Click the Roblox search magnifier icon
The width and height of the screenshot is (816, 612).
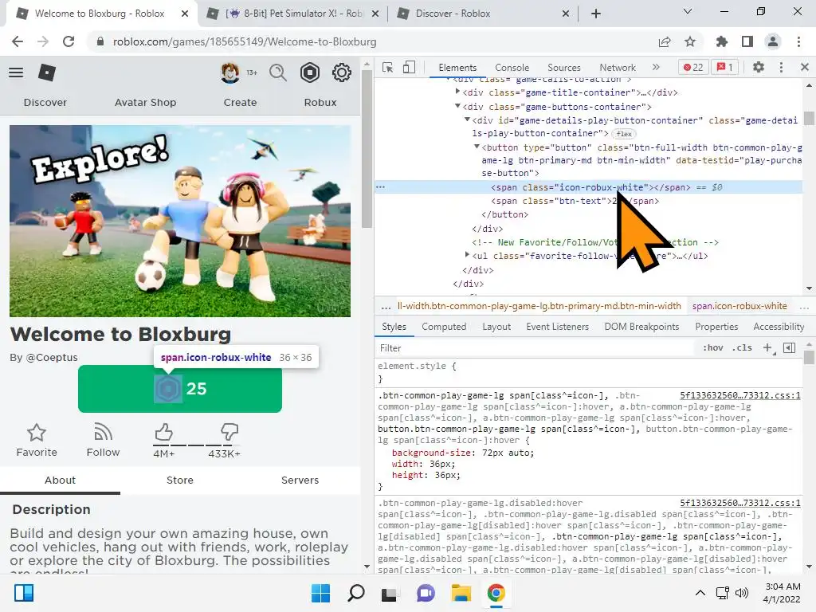click(x=278, y=73)
